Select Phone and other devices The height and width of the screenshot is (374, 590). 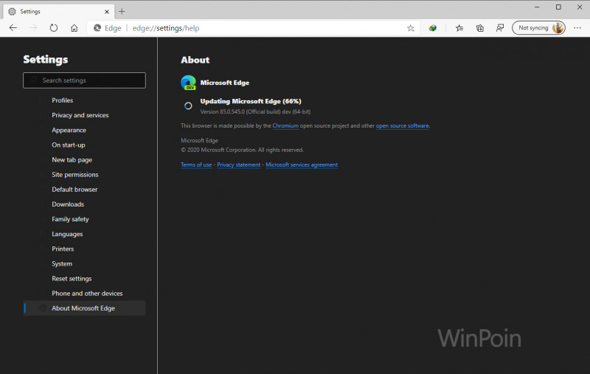click(87, 294)
